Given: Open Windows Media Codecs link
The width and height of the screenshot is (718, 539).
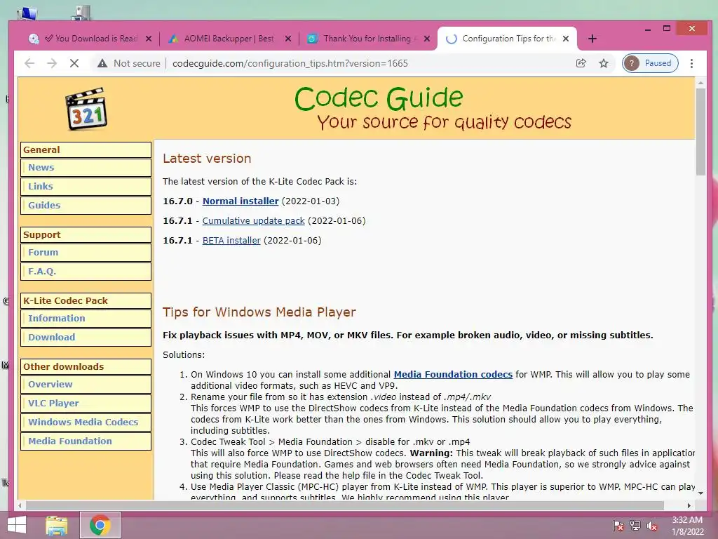Looking at the screenshot, I should tap(86, 422).
